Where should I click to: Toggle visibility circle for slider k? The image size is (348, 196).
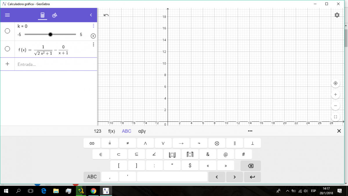8,31
